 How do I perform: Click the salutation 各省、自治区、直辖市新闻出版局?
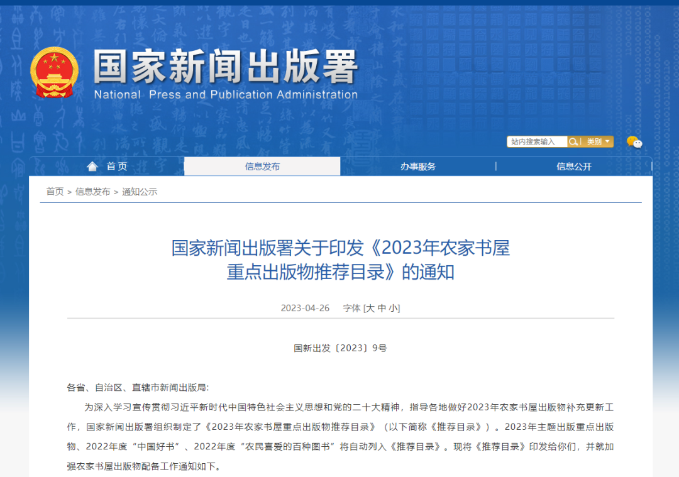tap(138, 387)
